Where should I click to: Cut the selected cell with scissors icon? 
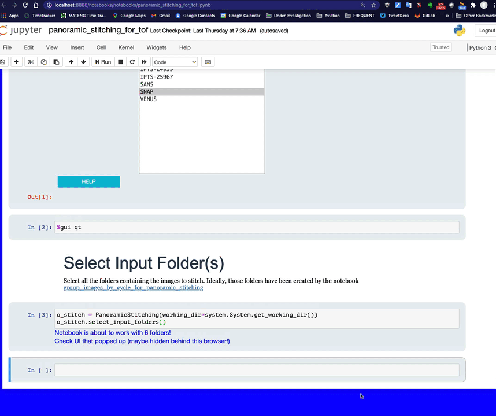31,62
